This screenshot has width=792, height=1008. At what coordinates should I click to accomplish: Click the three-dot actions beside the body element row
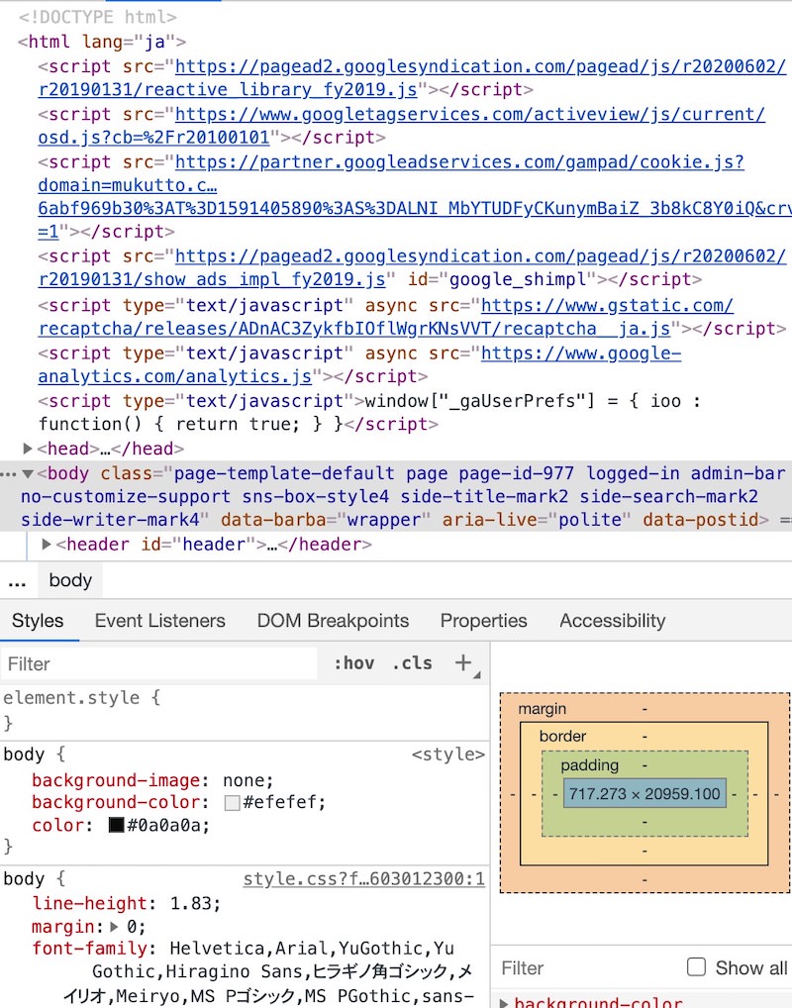coord(8,474)
